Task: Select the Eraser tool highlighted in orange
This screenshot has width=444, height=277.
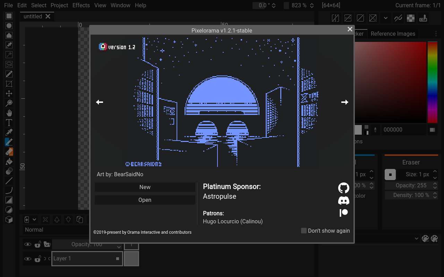Action: [9, 152]
